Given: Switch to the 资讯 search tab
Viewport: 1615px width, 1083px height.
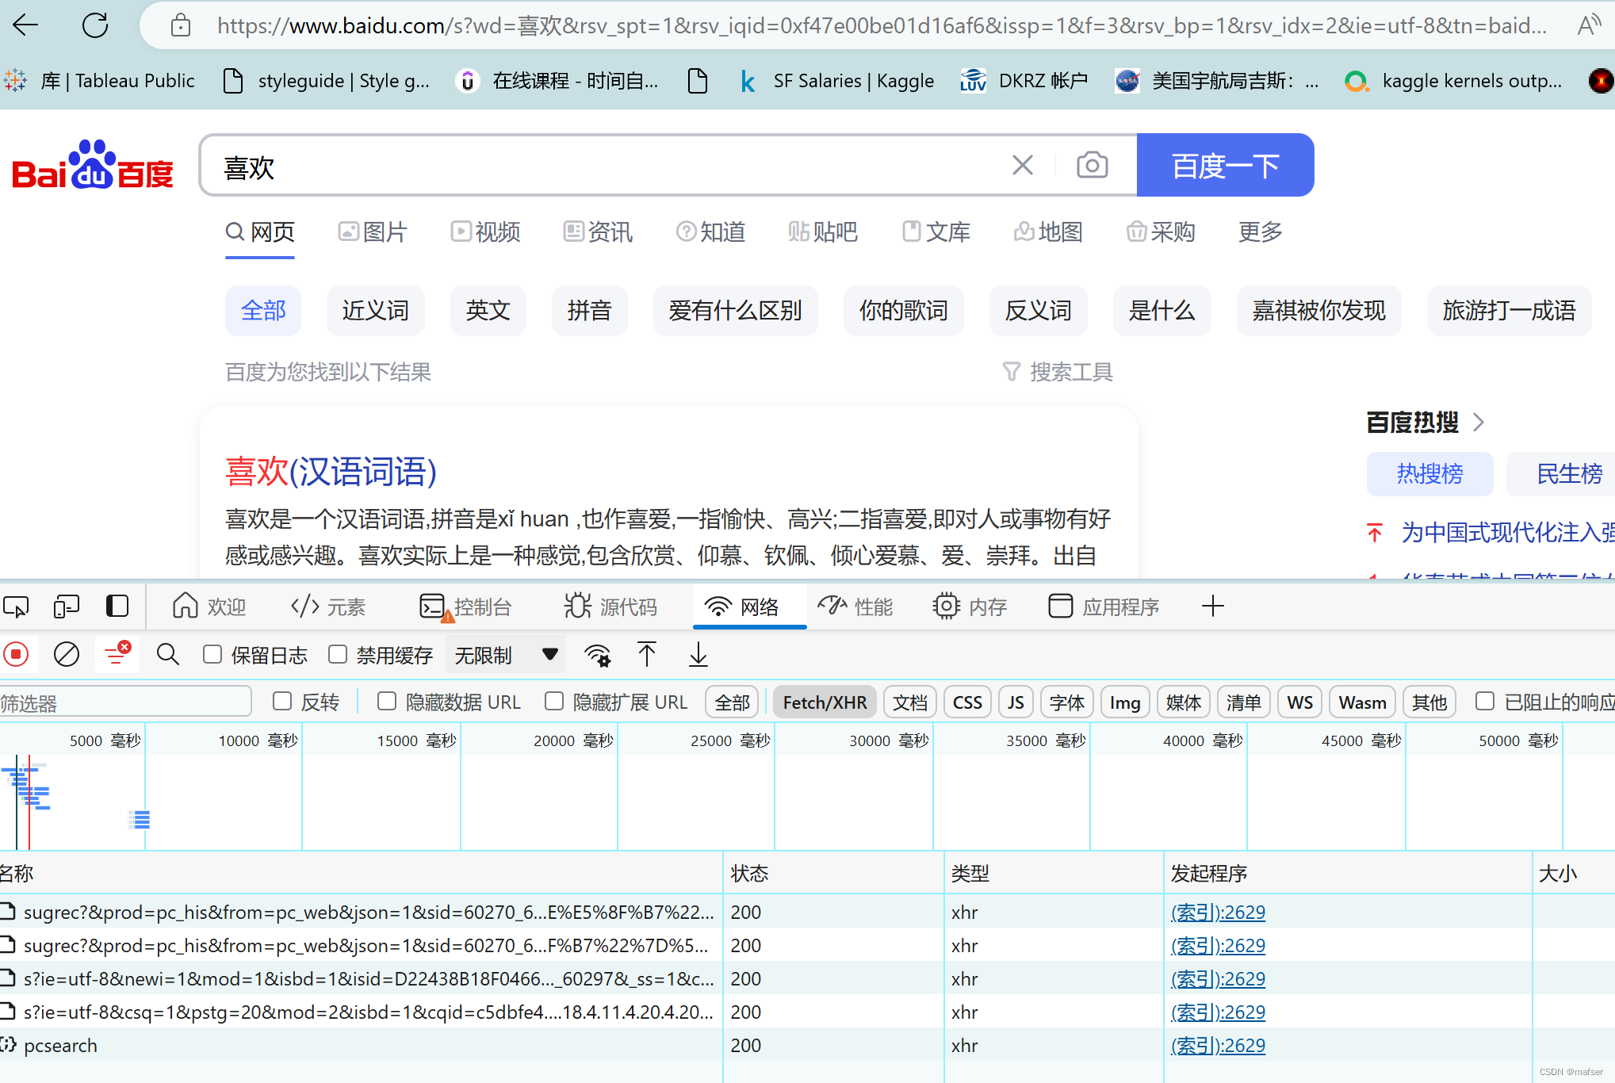Looking at the screenshot, I should (598, 232).
